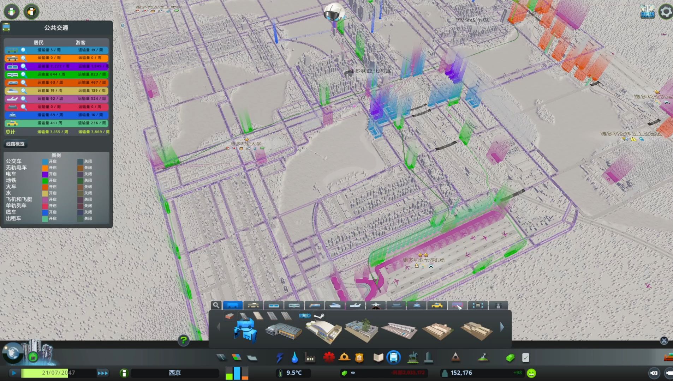Open the roads build menu
The image size is (673, 381).
[x=221, y=358]
